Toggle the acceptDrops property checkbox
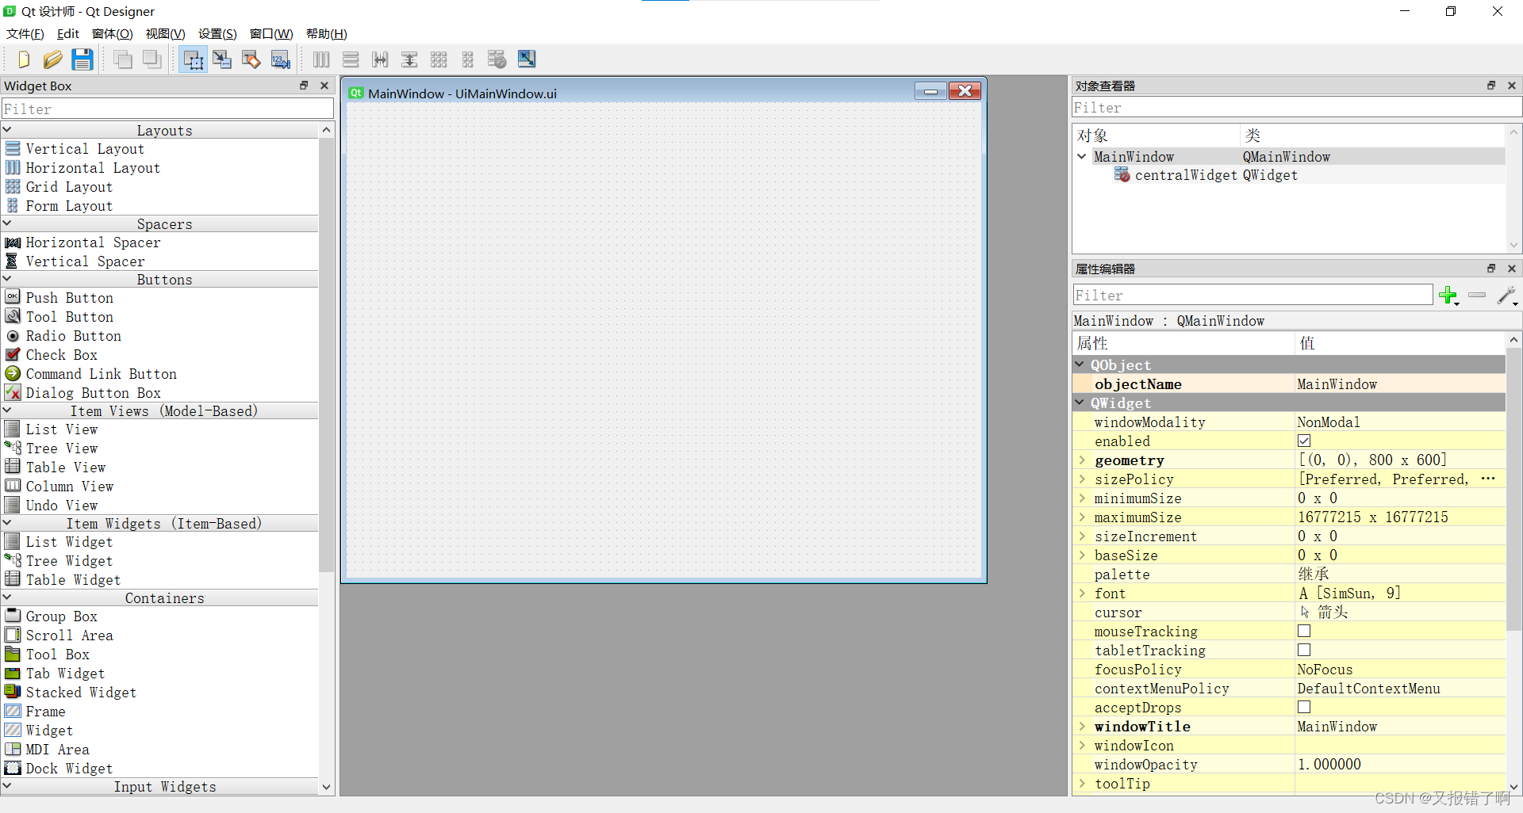This screenshot has width=1523, height=813. pyautogui.click(x=1304, y=708)
